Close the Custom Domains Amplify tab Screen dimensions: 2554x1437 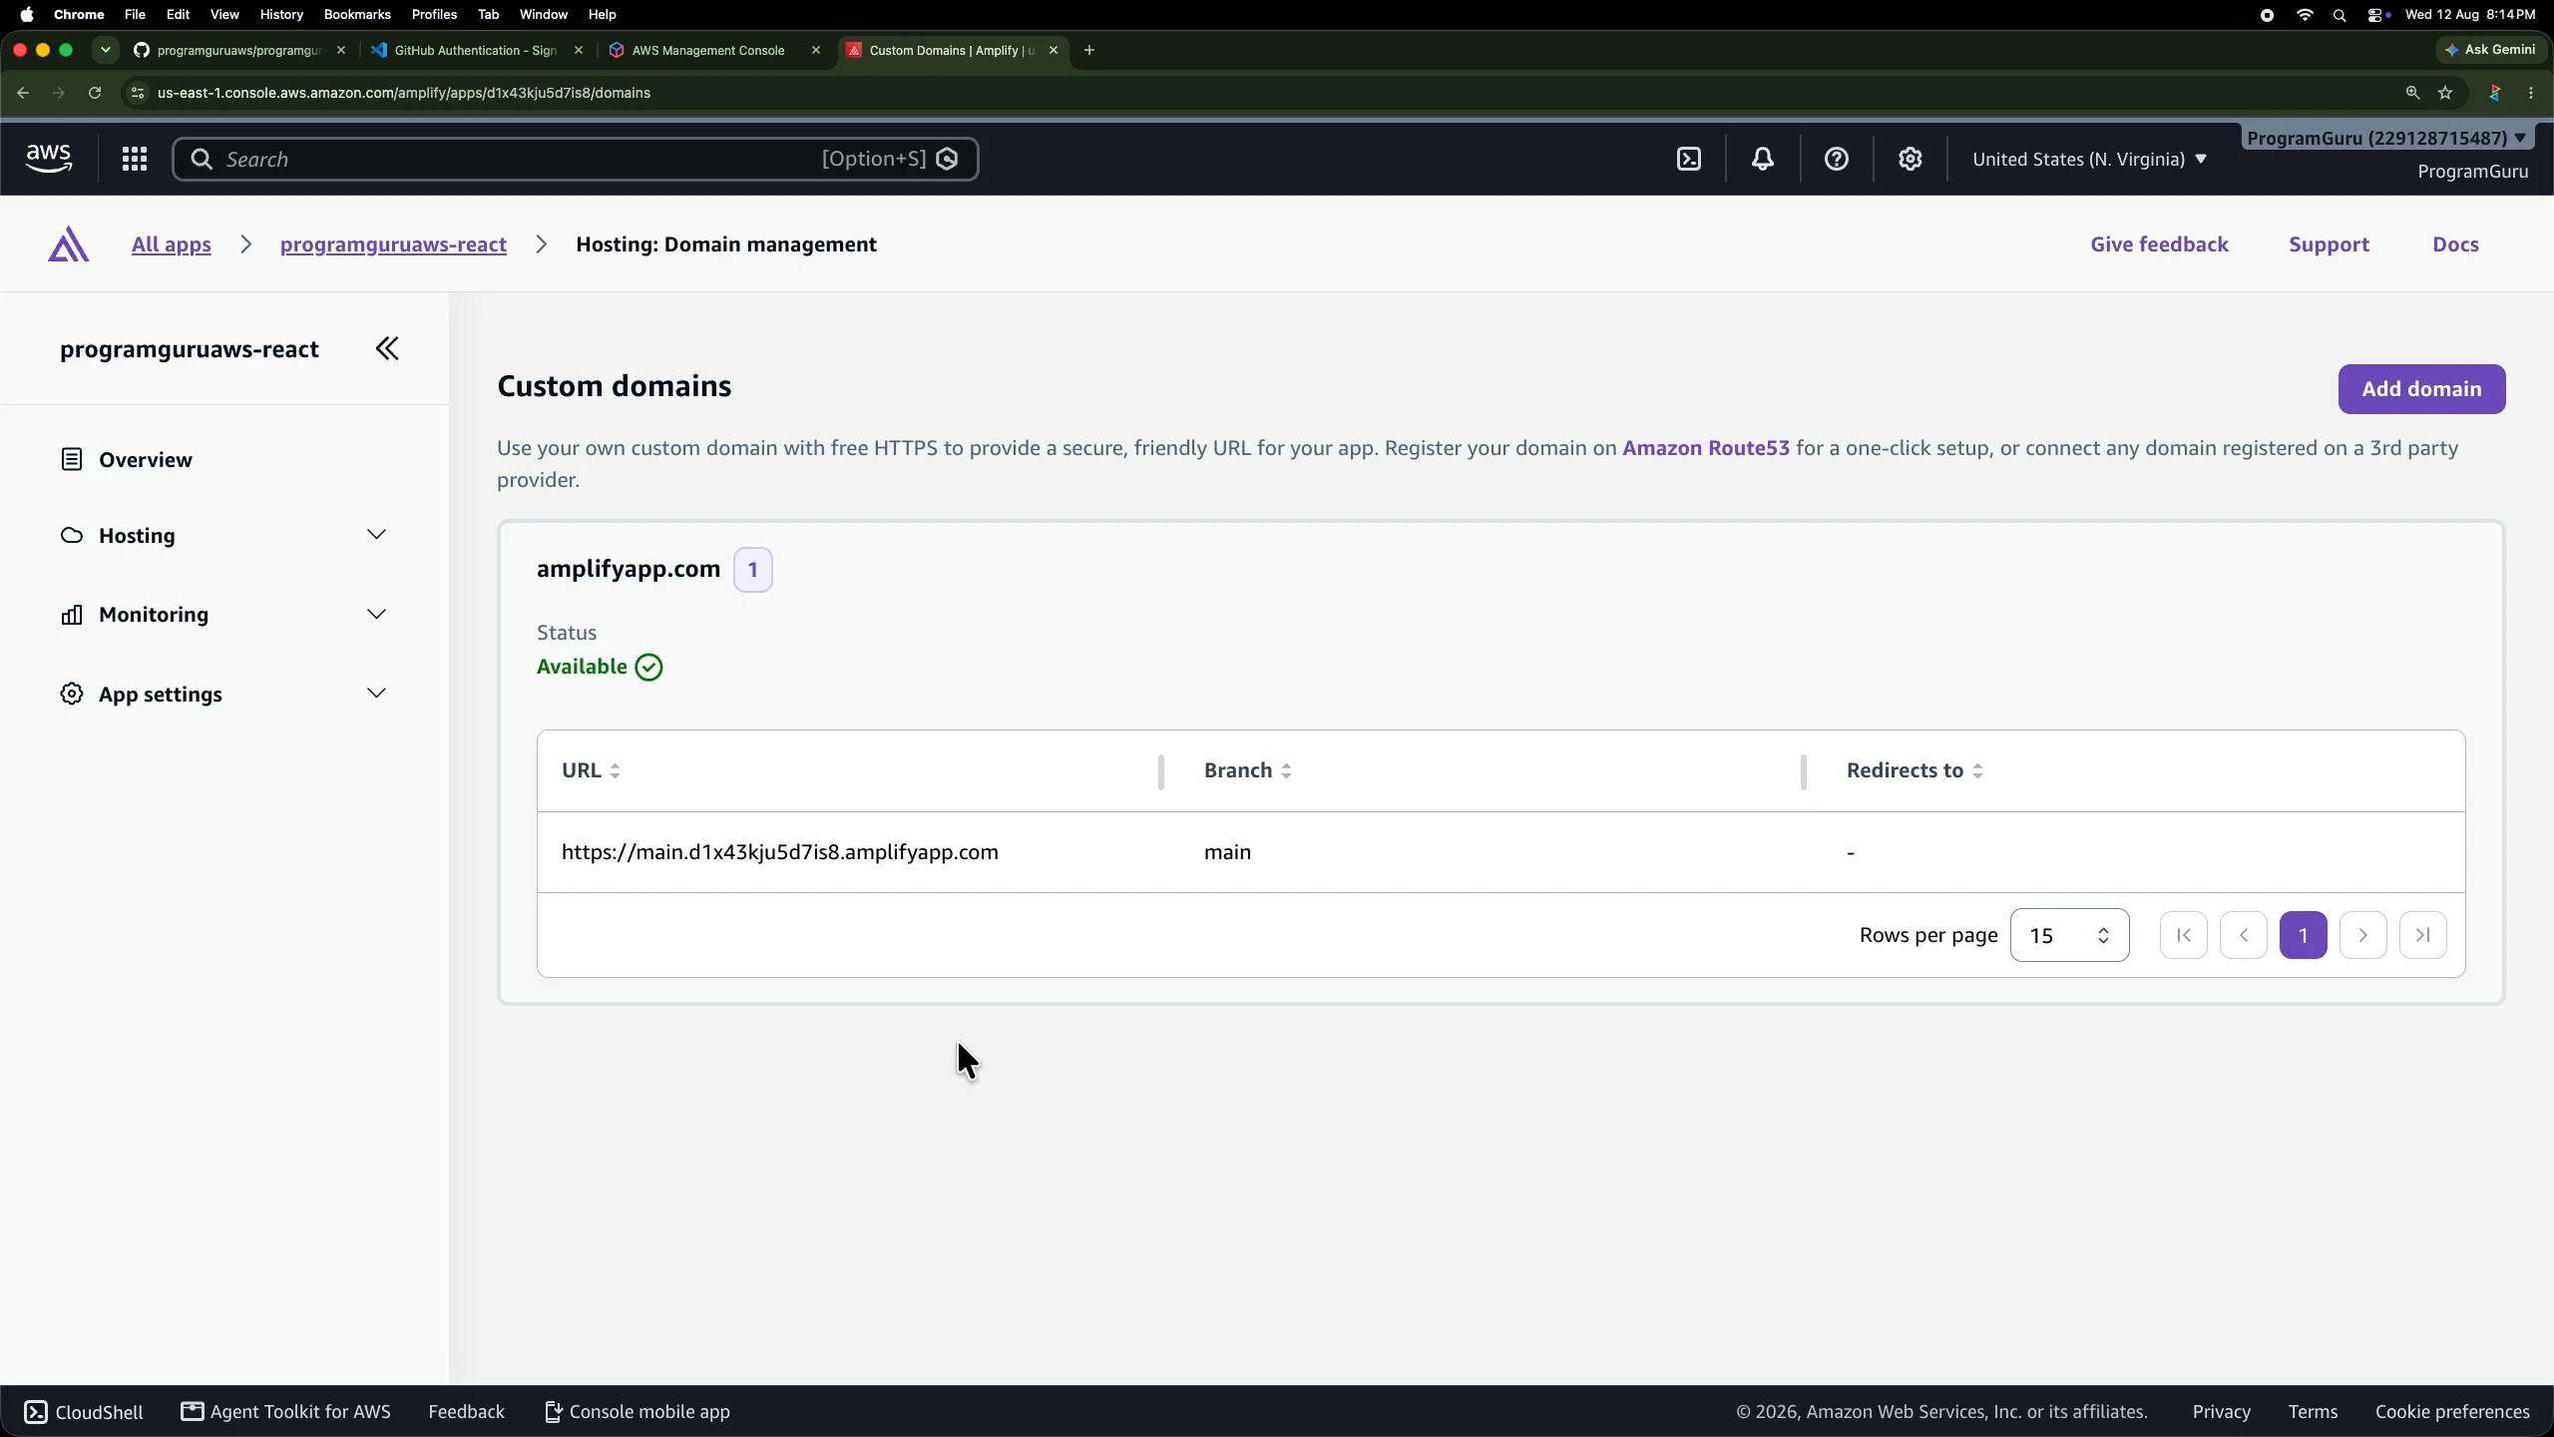click(x=1054, y=50)
